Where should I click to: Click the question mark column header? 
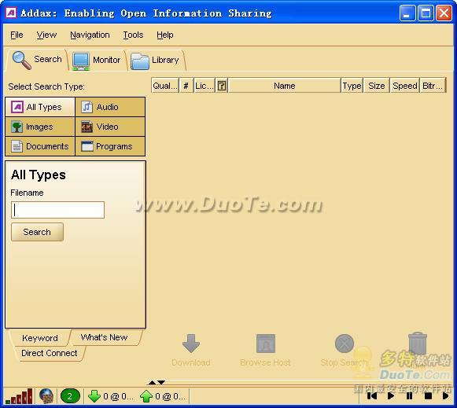[222, 86]
